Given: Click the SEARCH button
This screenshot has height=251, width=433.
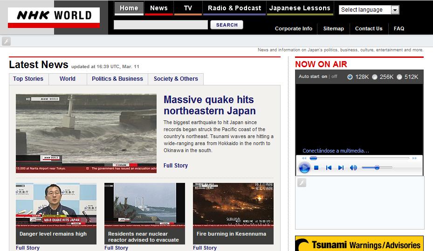Looking at the screenshot, I should pyautogui.click(x=227, y=25).
